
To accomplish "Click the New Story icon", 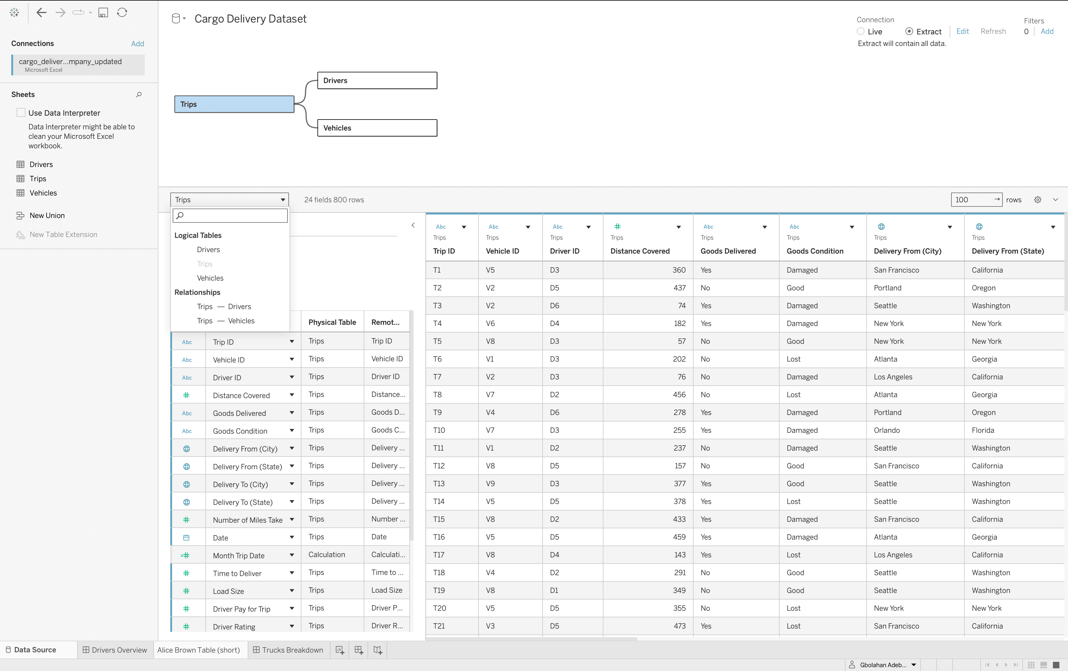I will [378, 650].
